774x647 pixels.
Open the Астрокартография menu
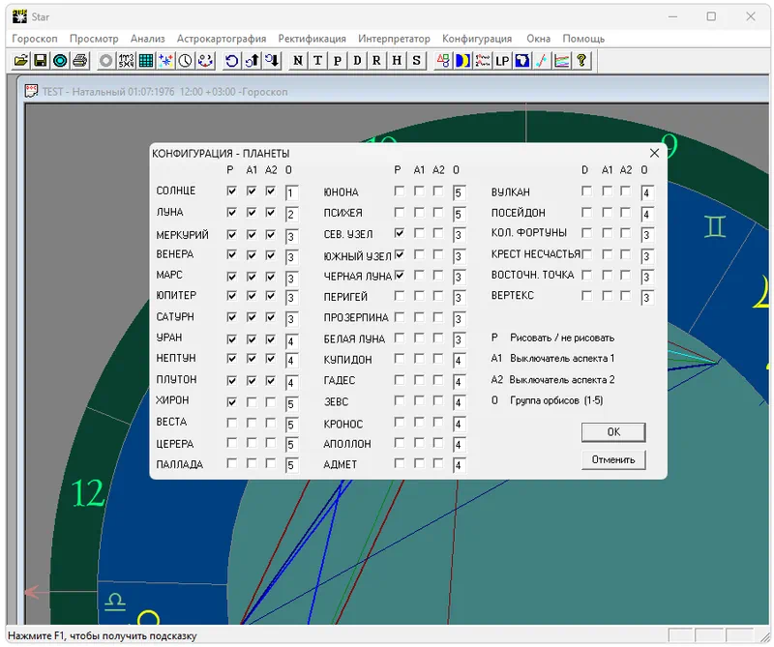click(x=222, y=39)
